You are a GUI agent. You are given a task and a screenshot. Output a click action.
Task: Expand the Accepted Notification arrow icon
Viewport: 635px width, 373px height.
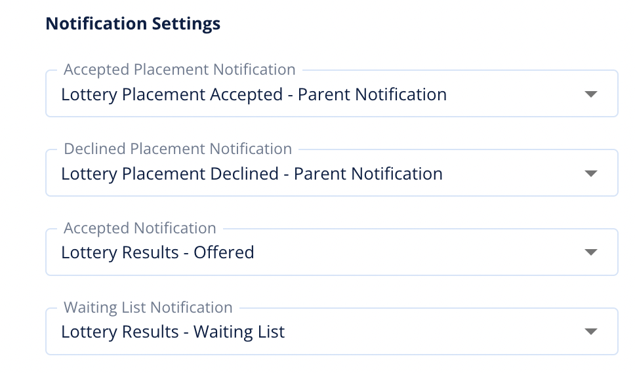pyautogui.click(x=590, y=252)
